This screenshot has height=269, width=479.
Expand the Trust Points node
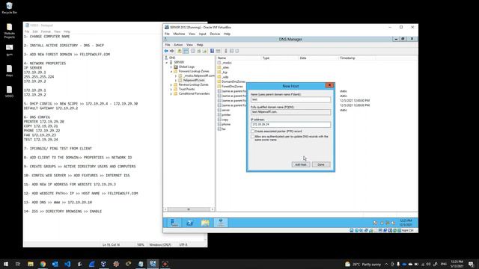(x=171, y=89)
